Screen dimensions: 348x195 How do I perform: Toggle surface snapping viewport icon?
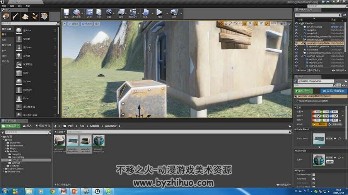pos(240,24)
